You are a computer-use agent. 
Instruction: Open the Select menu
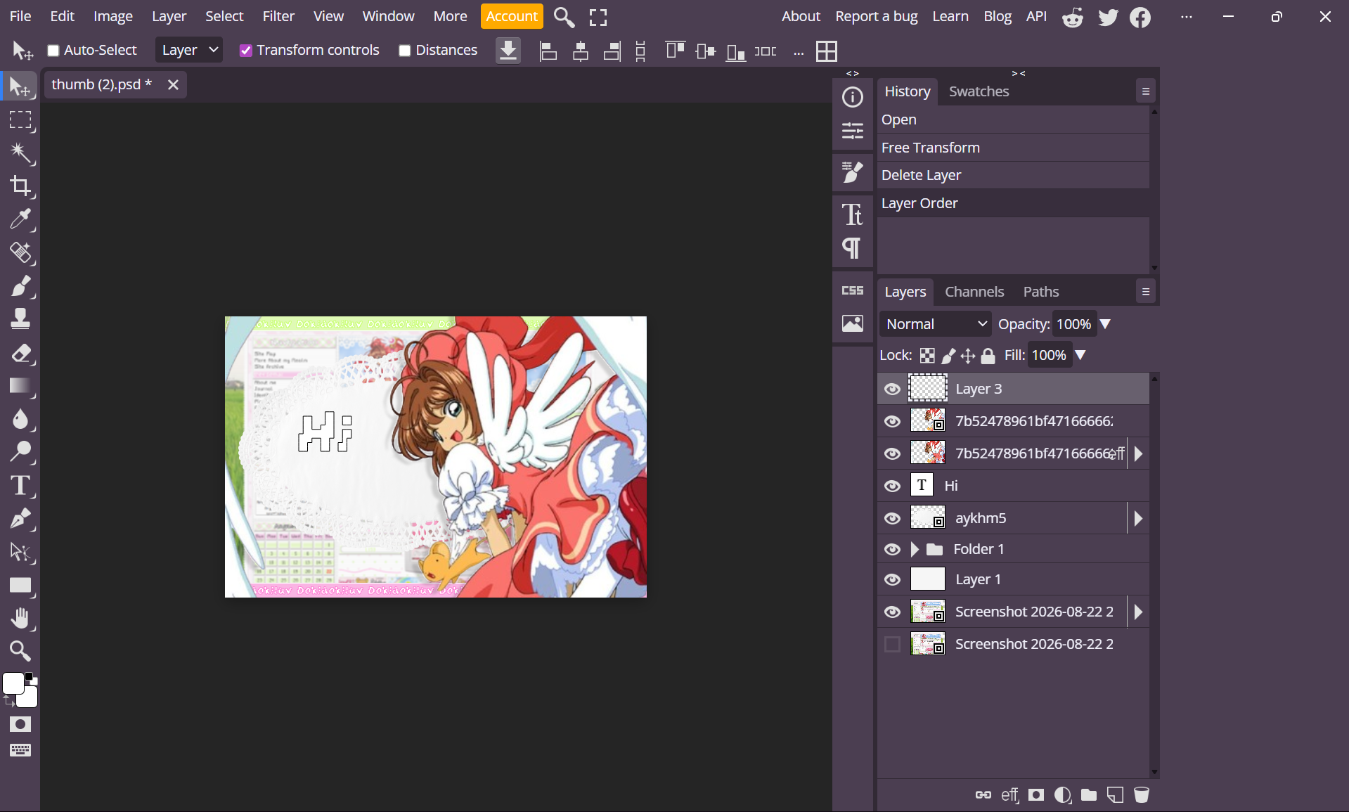coord(224,16)
